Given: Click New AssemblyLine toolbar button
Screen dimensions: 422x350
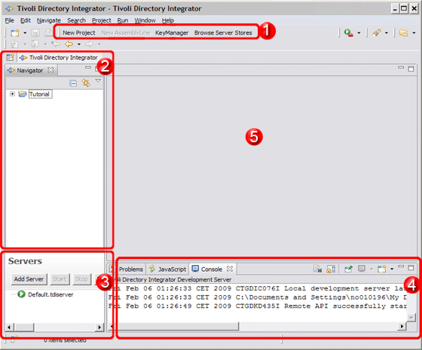Looking at the screenshot, I should (125, 33).
